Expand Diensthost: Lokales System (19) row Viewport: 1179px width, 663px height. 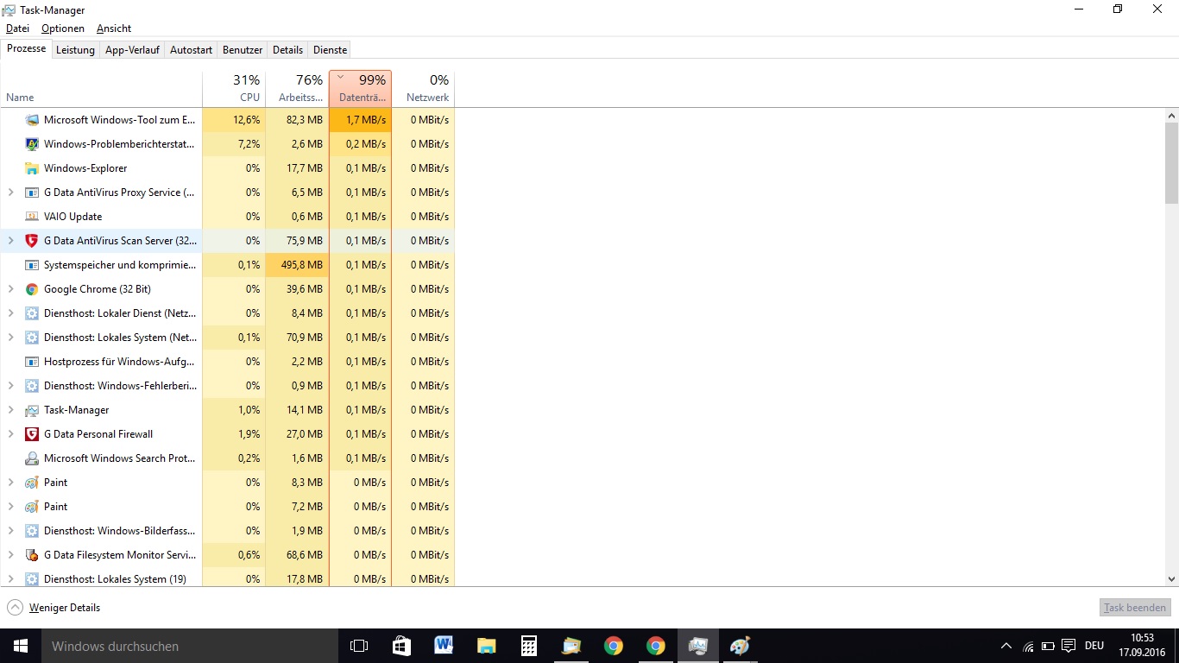11,579
